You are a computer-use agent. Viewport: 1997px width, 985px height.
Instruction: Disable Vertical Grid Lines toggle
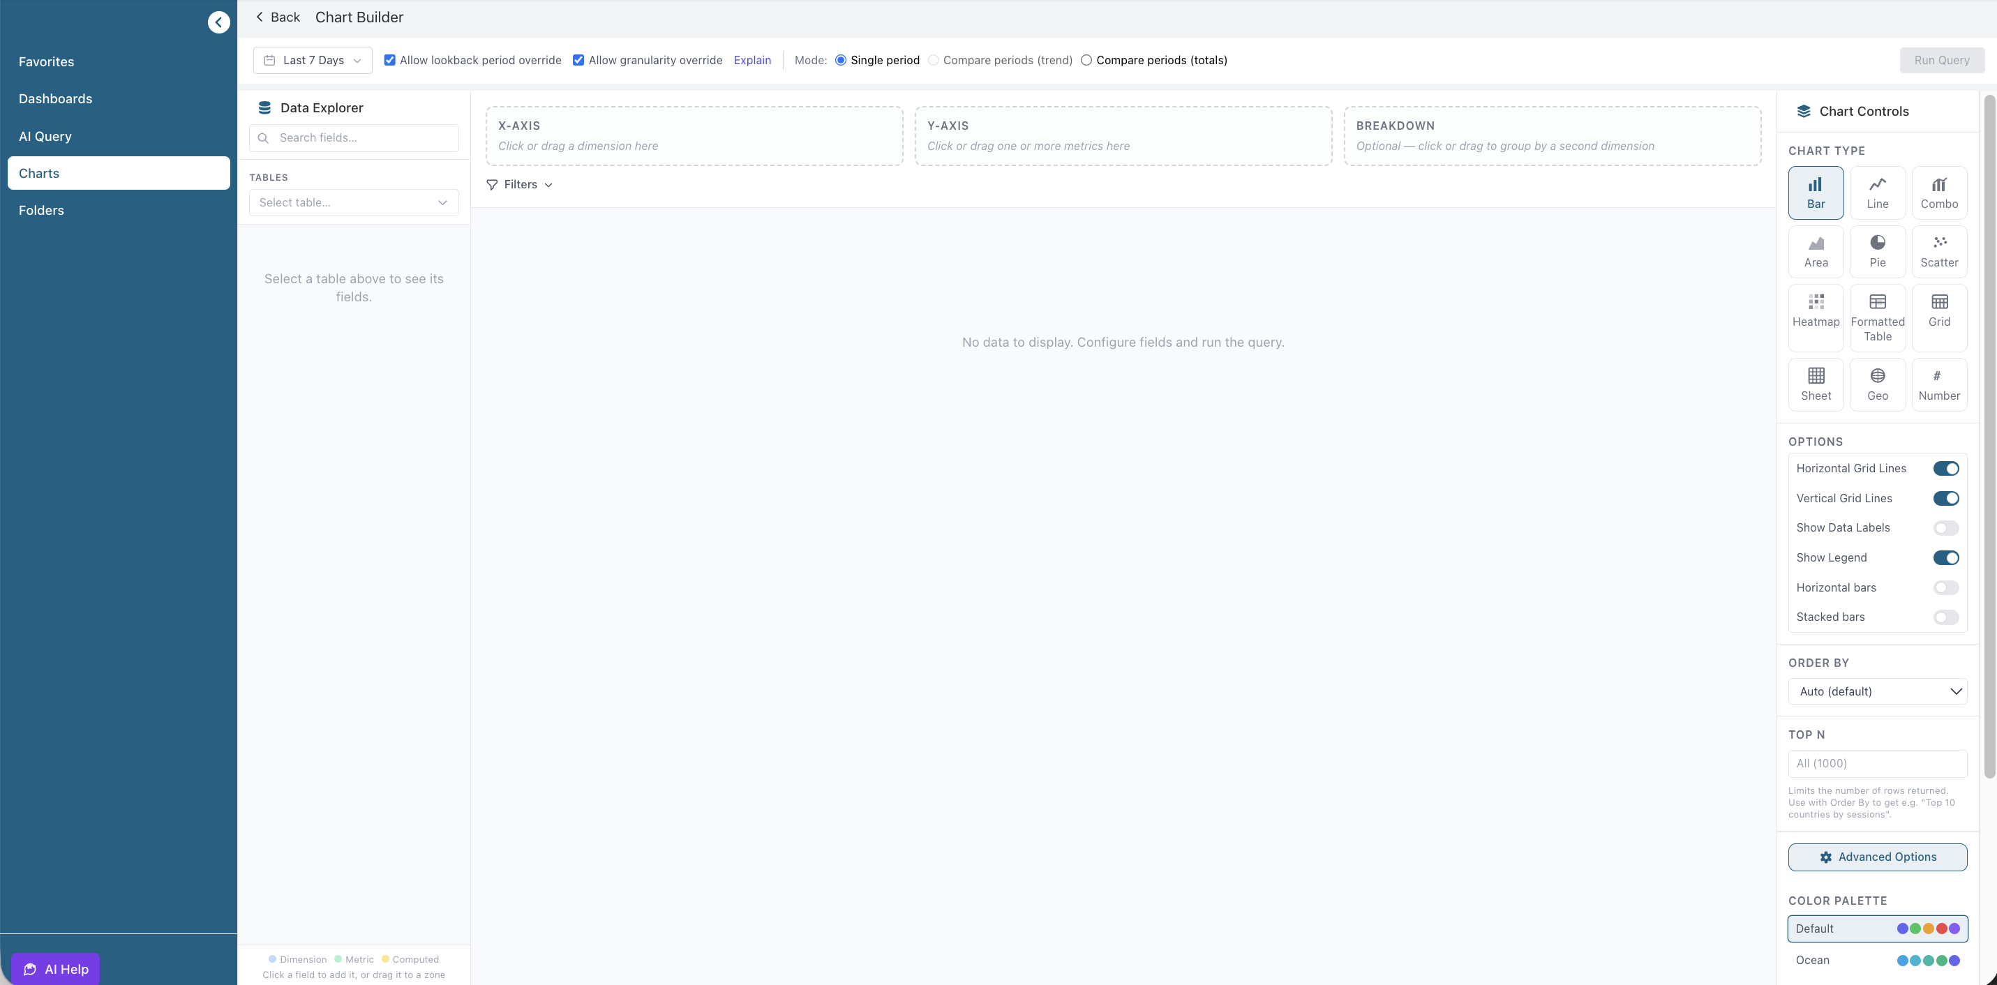1945,498
